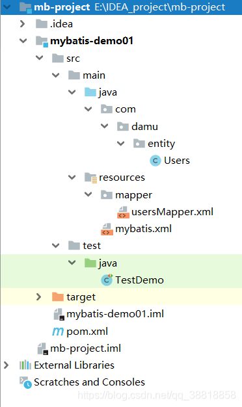242x407 pixels.
Task: Expand the target folder
Action: [x=38, y=296]
